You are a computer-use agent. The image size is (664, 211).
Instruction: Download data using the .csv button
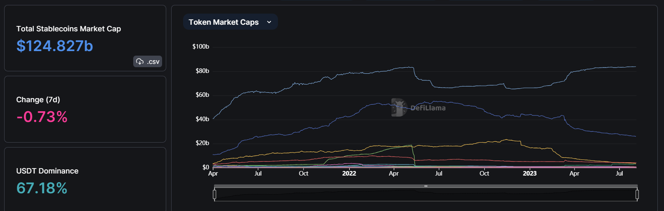click(x=148, y=61)
